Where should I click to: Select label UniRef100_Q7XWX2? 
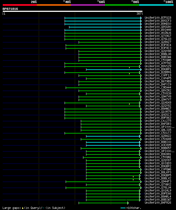158,184
